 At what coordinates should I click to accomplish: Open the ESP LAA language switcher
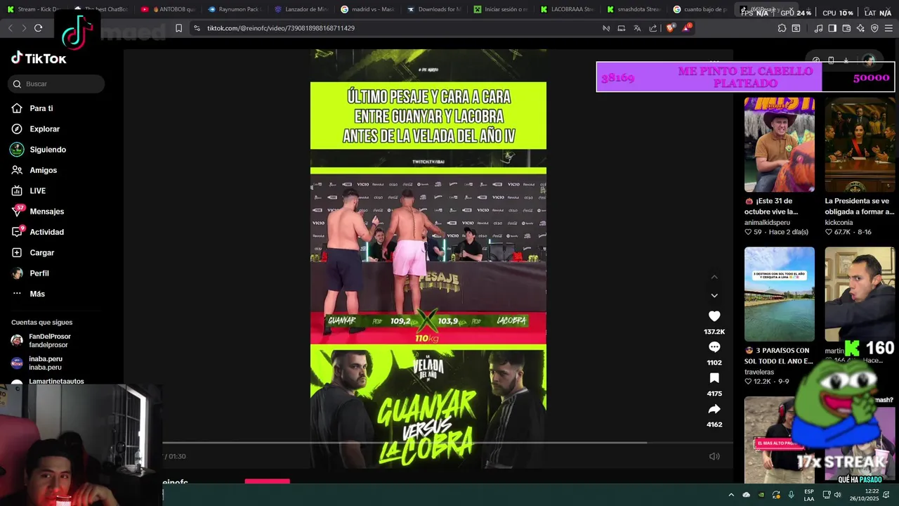click(x=809, y=495)
